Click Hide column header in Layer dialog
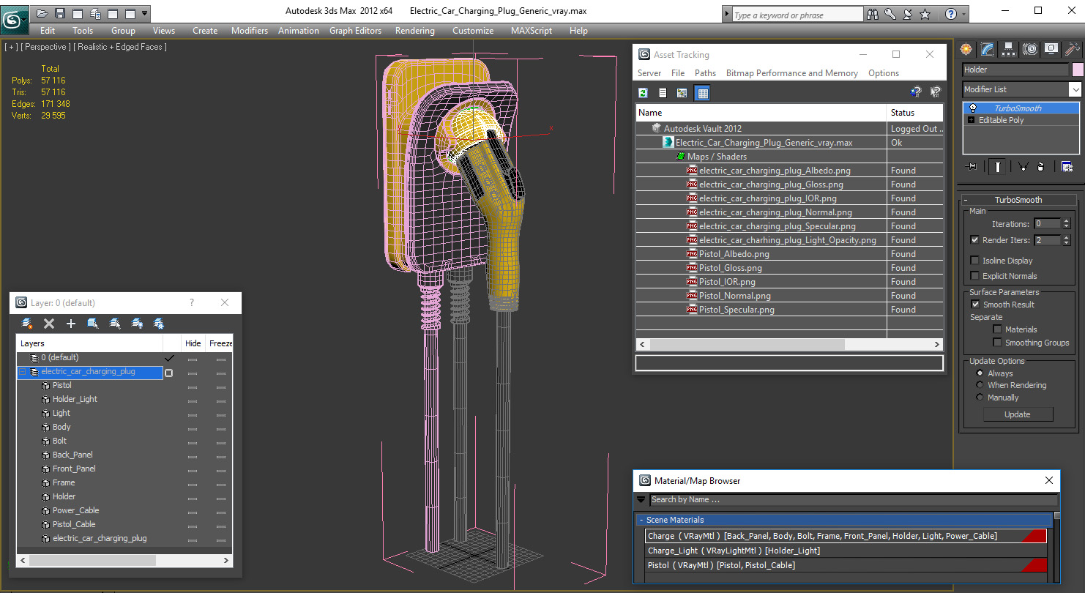 (x=193, y=343)
